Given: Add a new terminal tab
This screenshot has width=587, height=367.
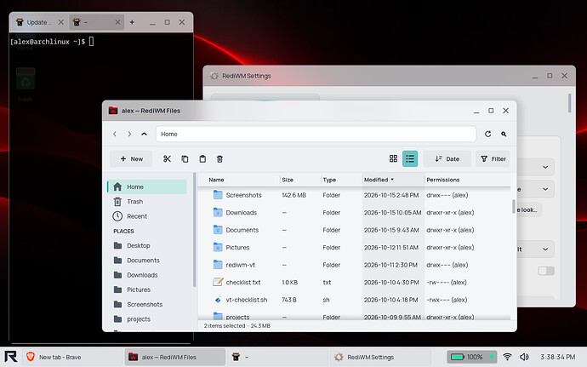Looking at the screenshot, I should click(132, 22).
